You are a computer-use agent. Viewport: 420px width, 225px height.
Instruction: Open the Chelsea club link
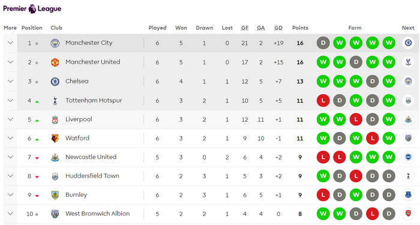coord(77,81)
